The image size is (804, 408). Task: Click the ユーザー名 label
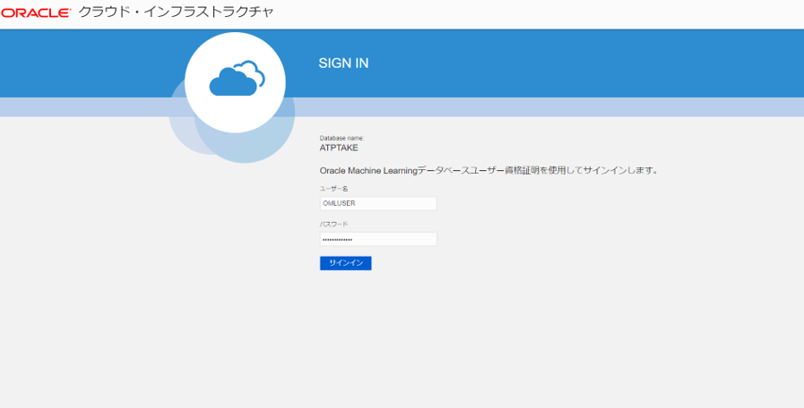pyautogui.click(x=333, y=189)
